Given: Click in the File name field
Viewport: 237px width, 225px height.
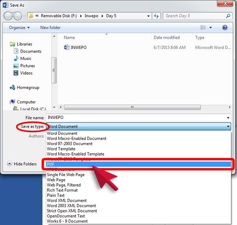Looking at the screenshot, I should point(139,118).
